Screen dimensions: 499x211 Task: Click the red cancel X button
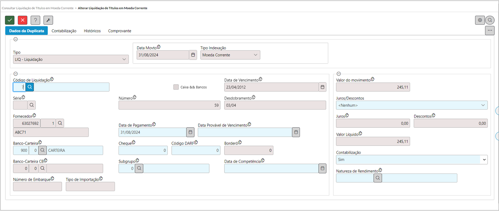point(22,20)
